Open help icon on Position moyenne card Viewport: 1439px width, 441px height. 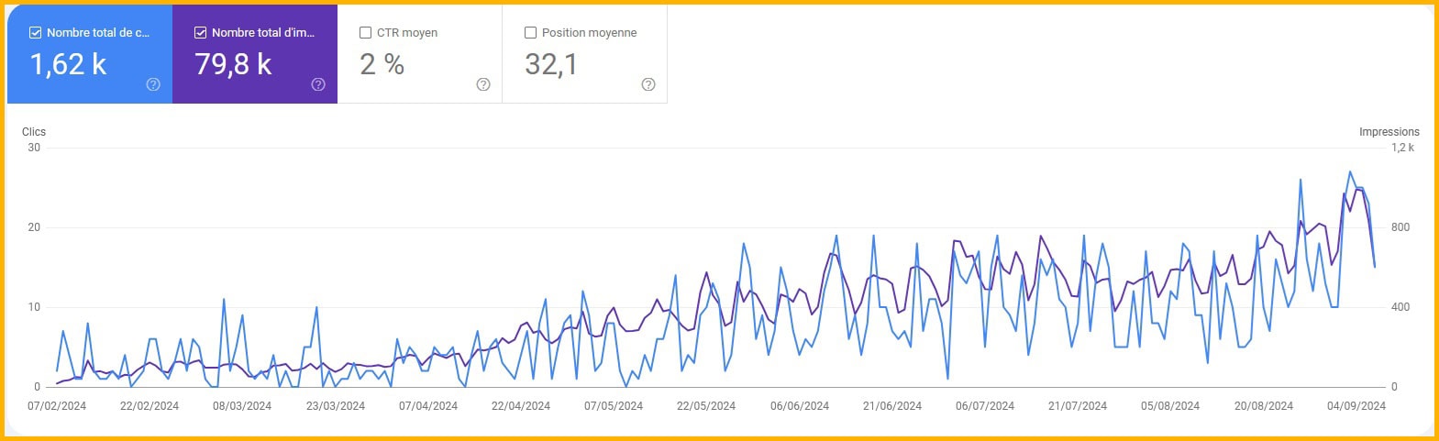pos(648,84)
